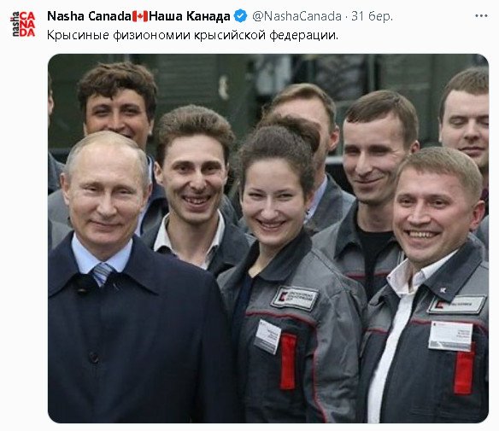Open the tweet's "31 бер." timestamp

[372, 16]
